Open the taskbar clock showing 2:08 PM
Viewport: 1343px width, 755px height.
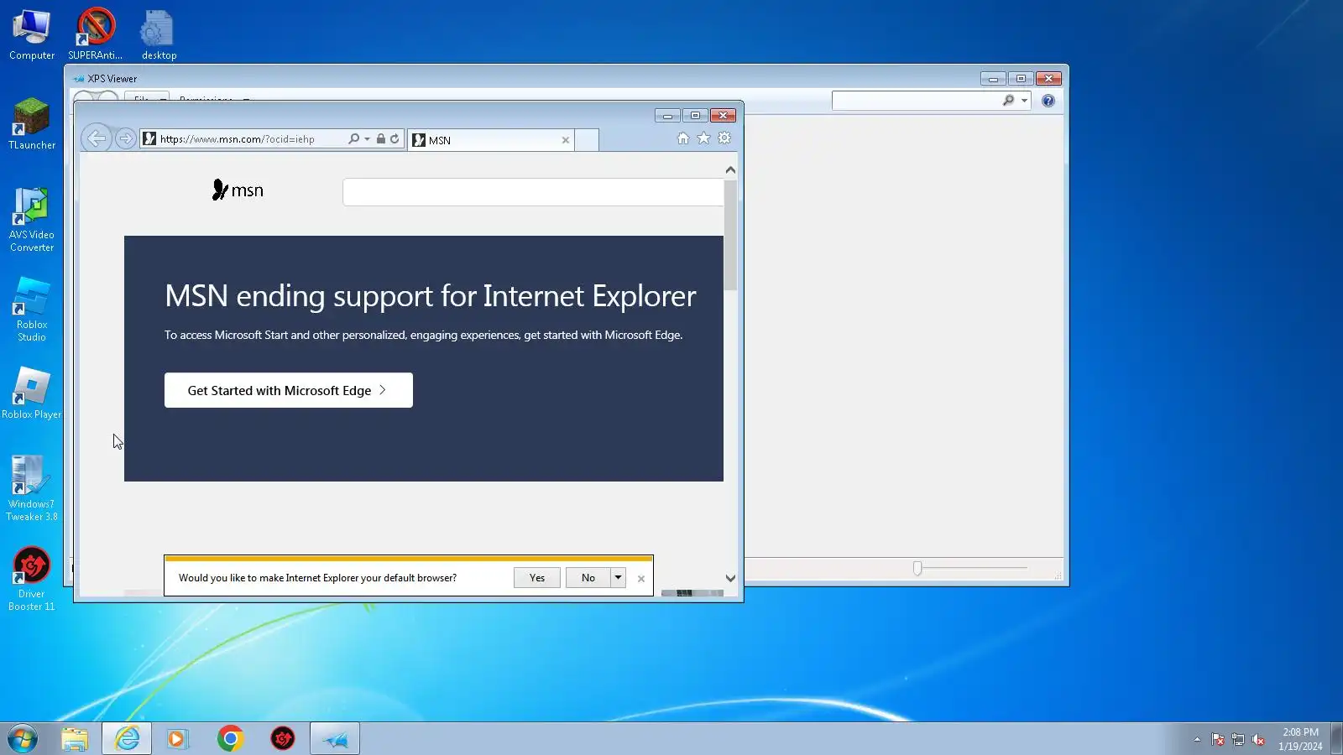coord(1300,739)
